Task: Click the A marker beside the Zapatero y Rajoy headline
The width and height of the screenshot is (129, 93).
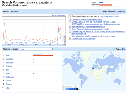Action: coord(70,20)
